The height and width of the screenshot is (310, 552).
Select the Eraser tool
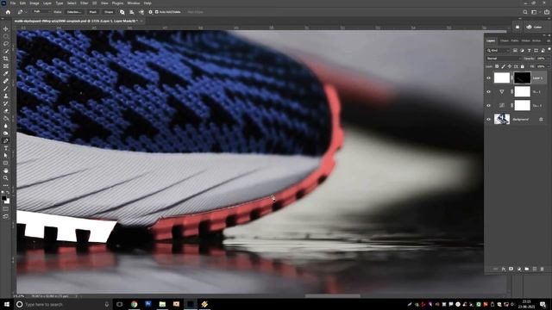pyautogui.click(x=6, y=111)
